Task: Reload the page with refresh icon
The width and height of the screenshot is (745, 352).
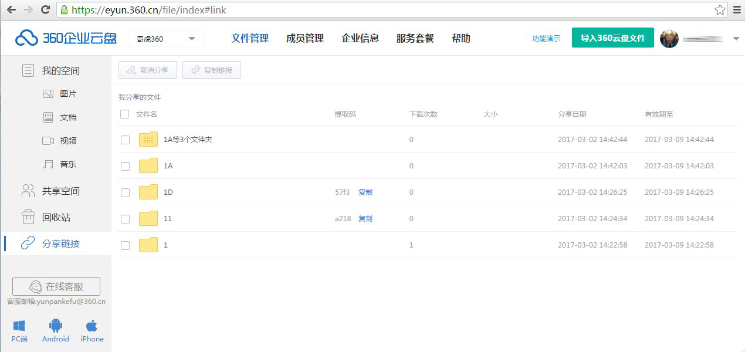Action: pos(45,9)
